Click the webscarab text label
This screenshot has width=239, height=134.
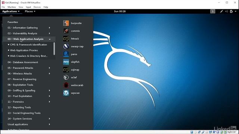77,85
